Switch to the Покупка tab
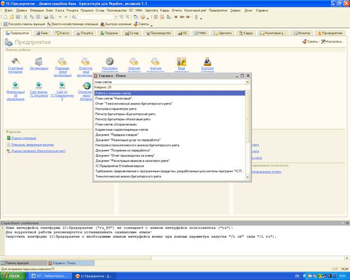The height and width of the screenshot is (280, 350). pyautogui.click(x=84, y=33)
